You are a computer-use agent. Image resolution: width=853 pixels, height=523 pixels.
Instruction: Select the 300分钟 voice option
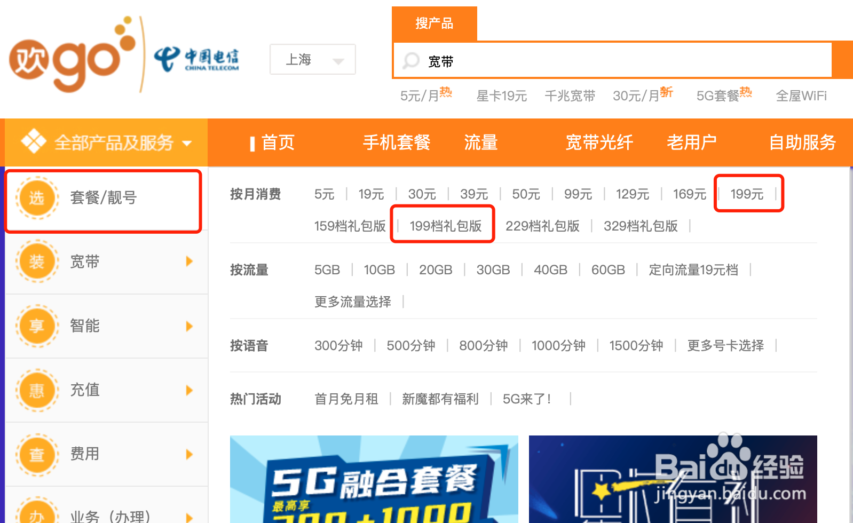(x=338, y=346)
